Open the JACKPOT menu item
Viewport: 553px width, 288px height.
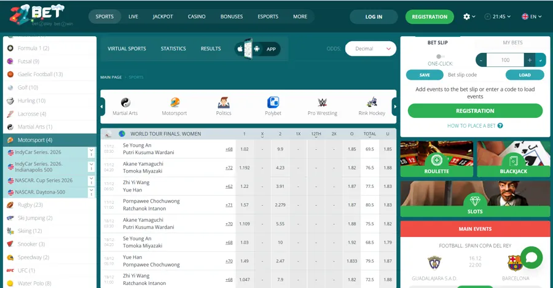tap(163, 17)
